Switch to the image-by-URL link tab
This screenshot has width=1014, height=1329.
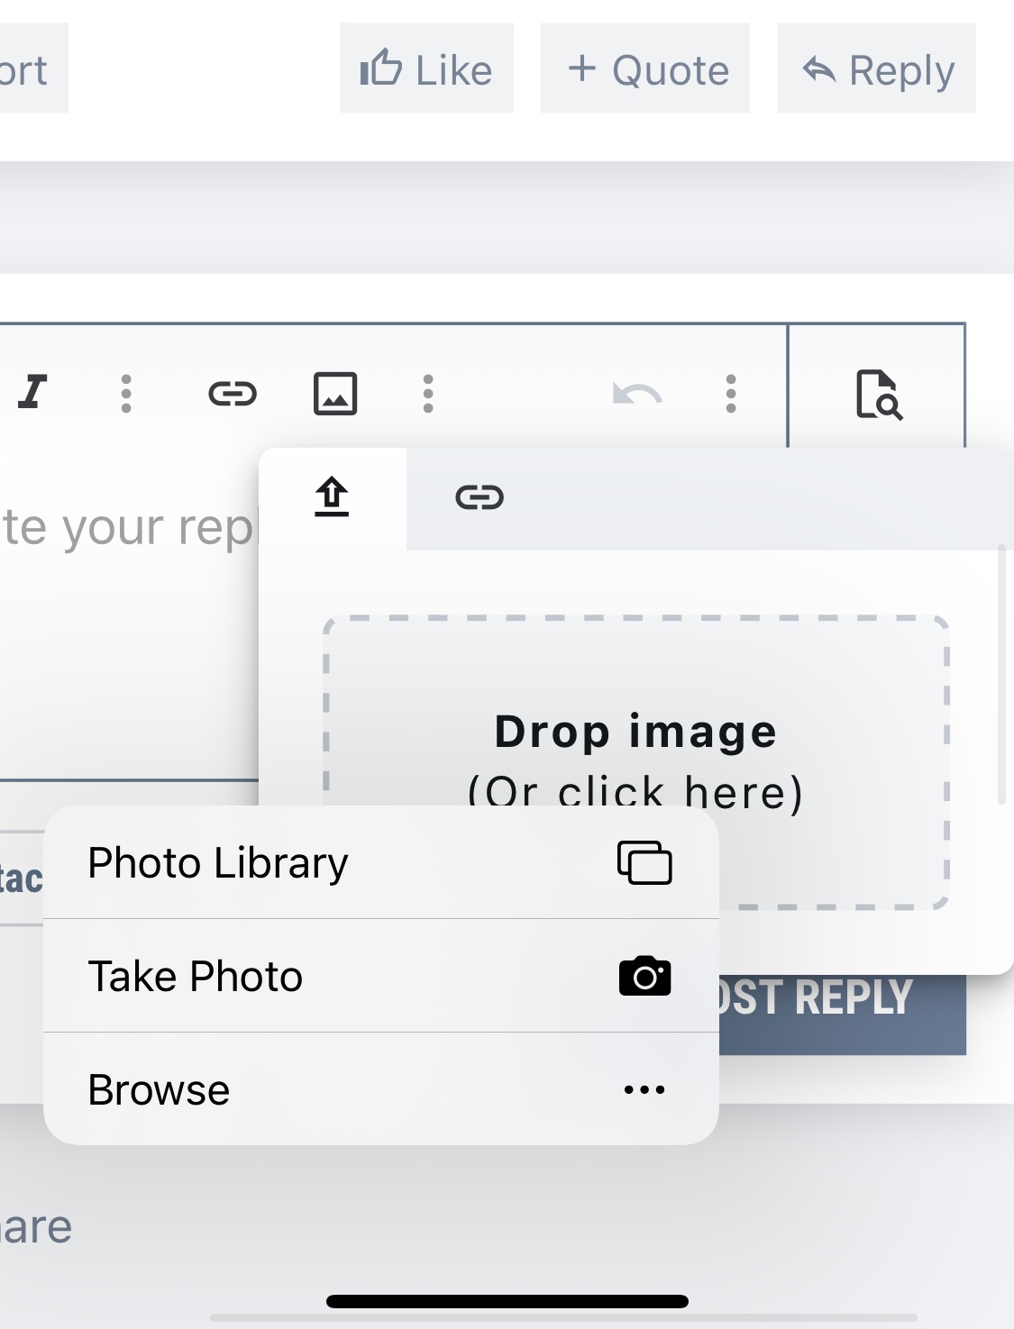click(x=480, y=497)
